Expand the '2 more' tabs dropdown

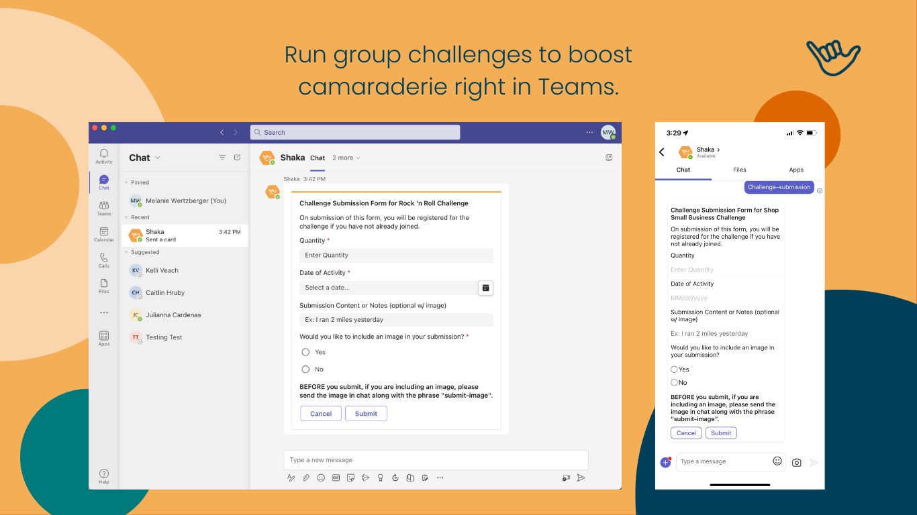(346, 158)
